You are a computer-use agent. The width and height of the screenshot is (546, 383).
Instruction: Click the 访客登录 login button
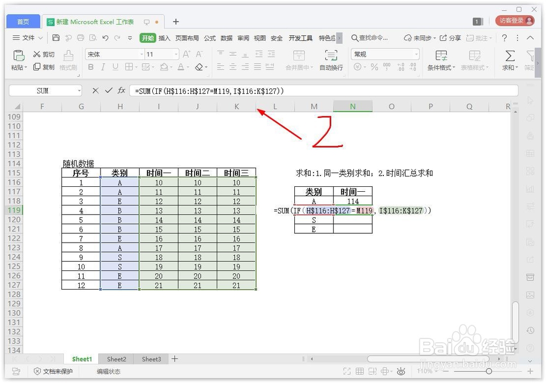point(515,21)
